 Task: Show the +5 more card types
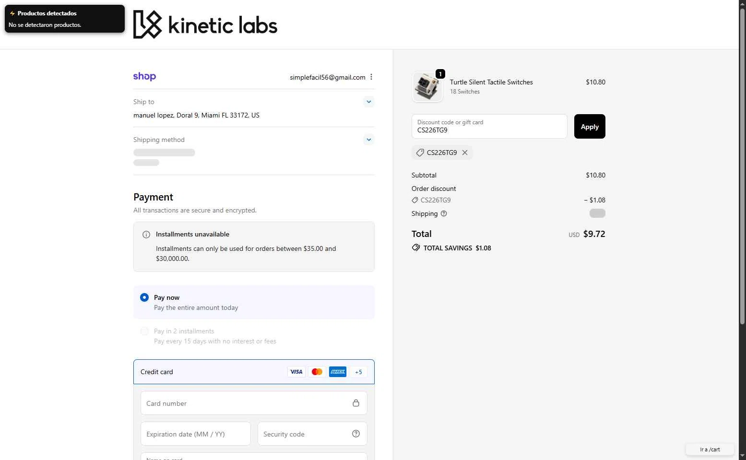point(358,372)
